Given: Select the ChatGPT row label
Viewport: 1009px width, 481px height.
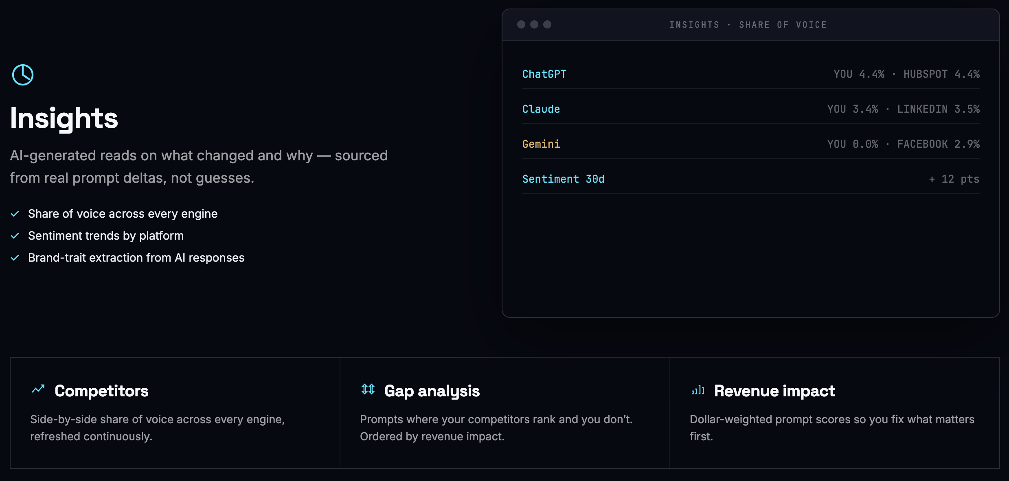Looking at the screenshot, I should point(544,74).
